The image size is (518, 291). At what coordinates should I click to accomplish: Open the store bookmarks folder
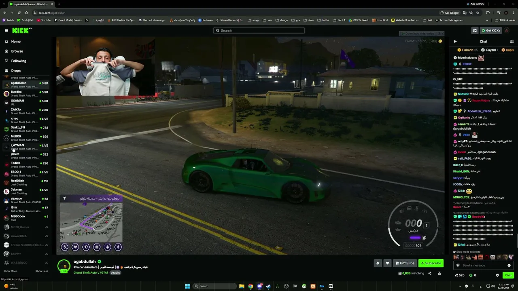pos(309,20)
